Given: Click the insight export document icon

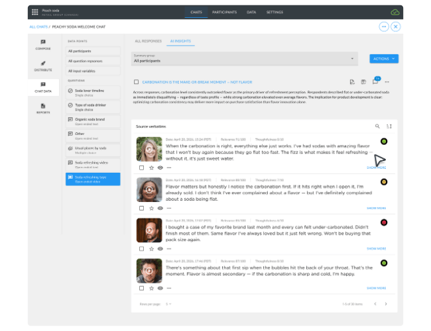Looking at the screenshot, I should point(352,82).
